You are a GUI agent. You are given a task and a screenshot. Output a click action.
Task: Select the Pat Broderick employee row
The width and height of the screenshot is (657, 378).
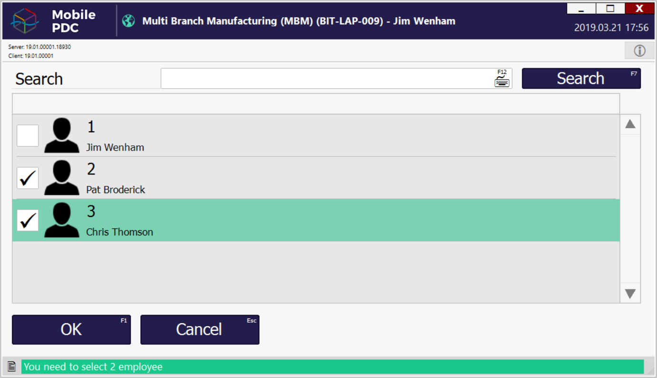point(333,178)
